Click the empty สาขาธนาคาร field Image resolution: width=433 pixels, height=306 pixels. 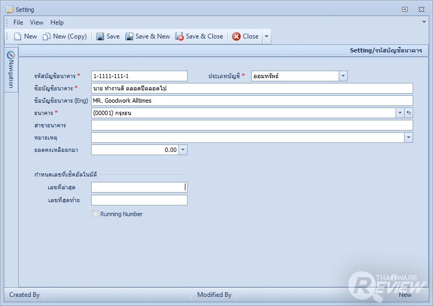coord(252,125)
